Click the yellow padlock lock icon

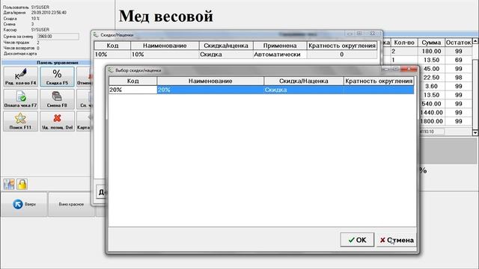[22, 185]
